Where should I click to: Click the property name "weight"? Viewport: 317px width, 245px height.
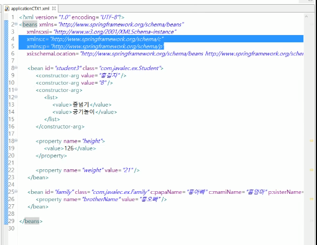pos(93,170)
